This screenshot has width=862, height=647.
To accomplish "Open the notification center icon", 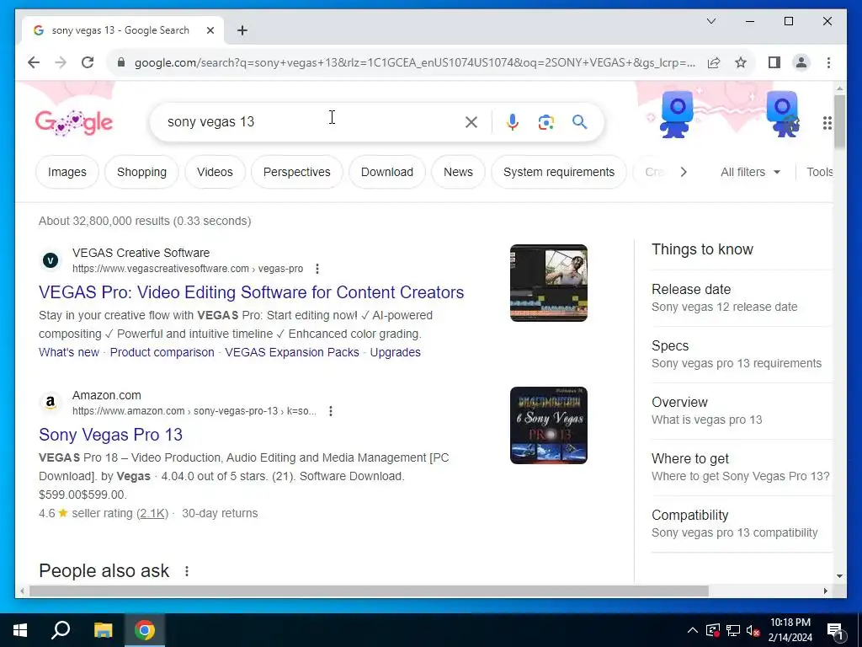I will tap(835, 631).
